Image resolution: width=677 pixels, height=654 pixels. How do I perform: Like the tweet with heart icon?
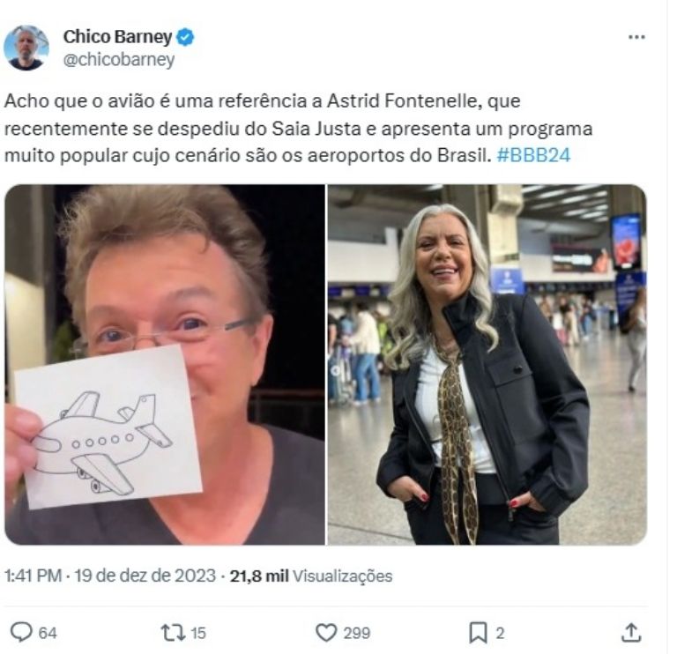click(326, 633)
